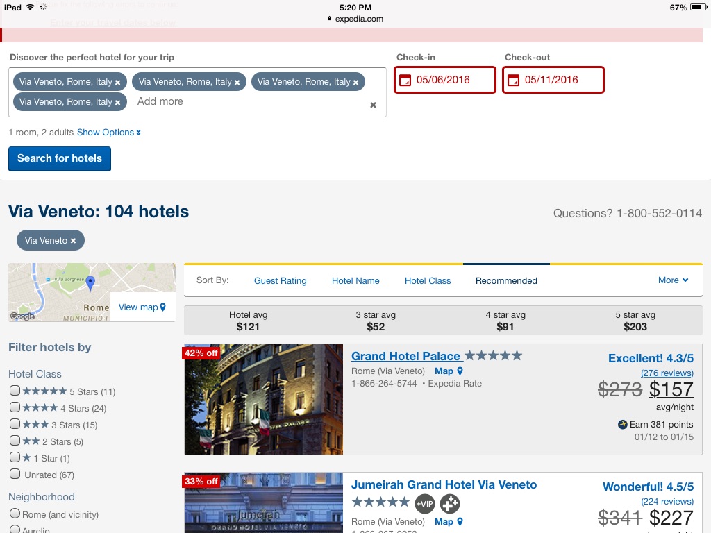Open the check-out date calendar icon
This screenshot has height=533, width=711.
(x=513, y=80)
